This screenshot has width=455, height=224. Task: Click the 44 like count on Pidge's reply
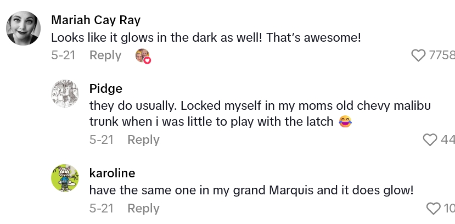pos(447,140)
